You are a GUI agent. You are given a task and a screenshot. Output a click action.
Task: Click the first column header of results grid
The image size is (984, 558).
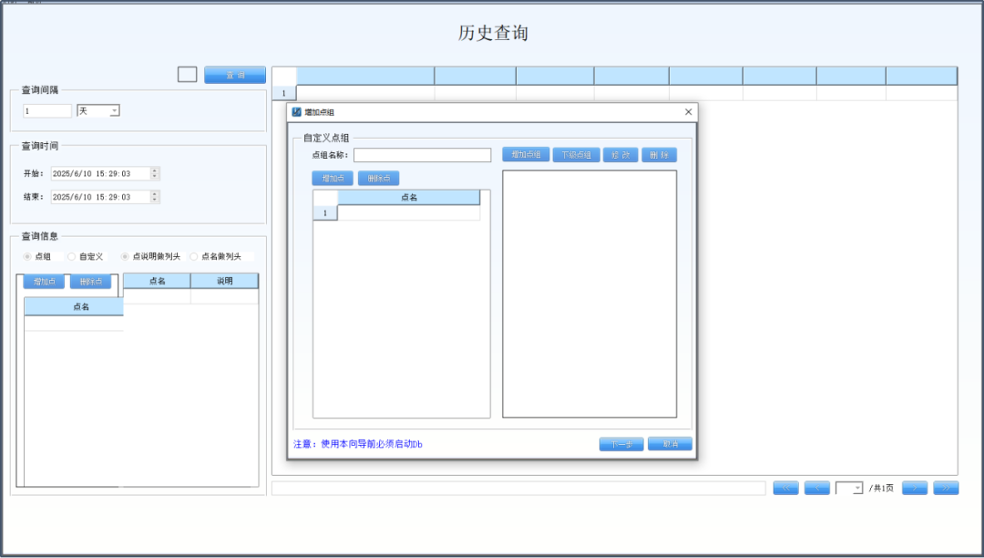tap(365, 76)
